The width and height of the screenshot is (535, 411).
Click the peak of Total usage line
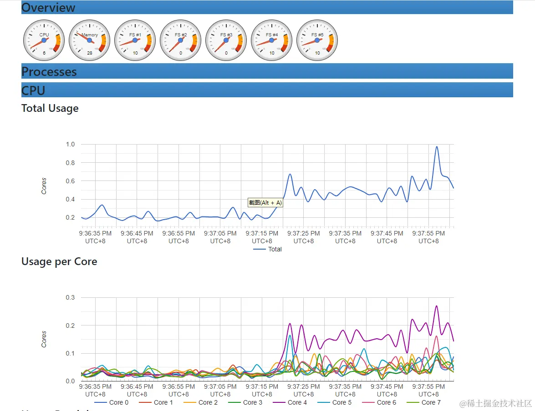[x=436, y=147]
